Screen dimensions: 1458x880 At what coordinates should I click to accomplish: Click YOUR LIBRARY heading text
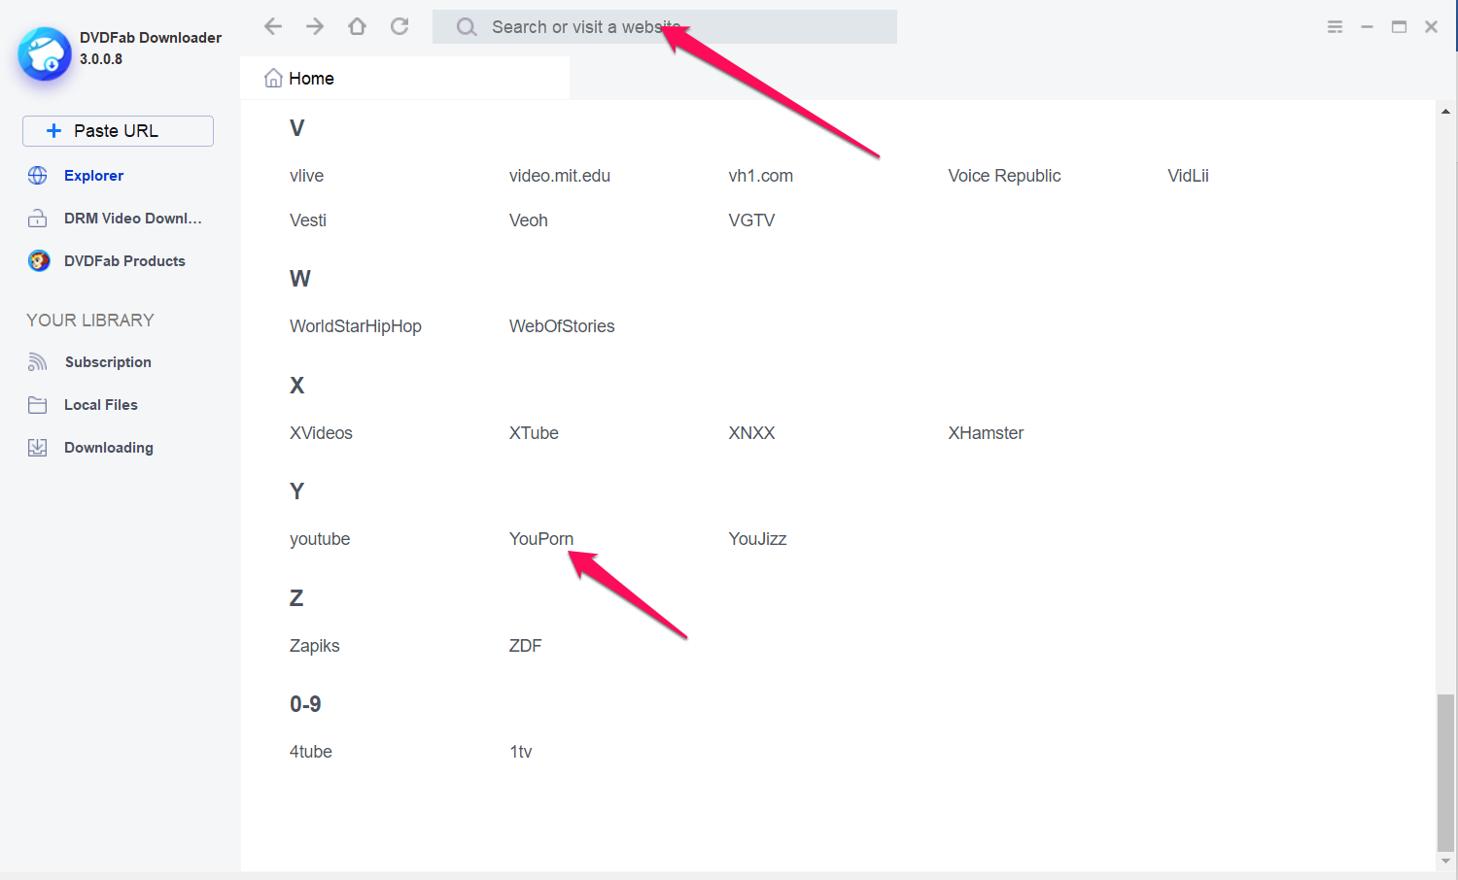(90, 321)
